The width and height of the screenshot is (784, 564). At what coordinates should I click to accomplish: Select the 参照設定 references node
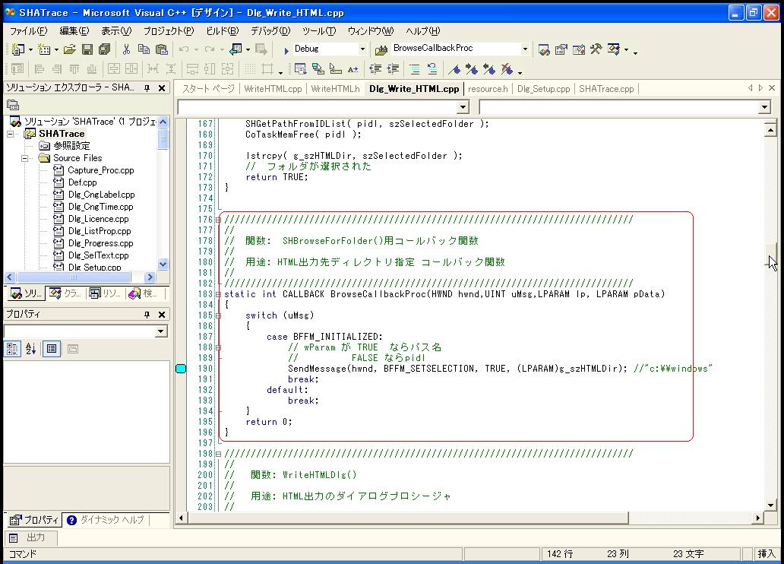click(x=71, y=146)
